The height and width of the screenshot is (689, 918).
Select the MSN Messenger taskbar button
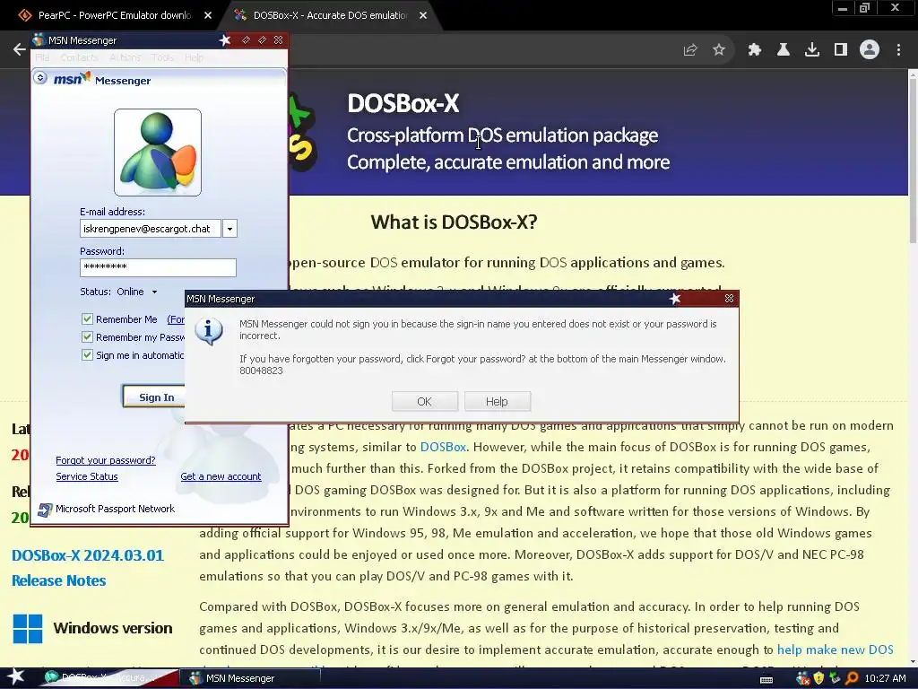coord(249,678)
